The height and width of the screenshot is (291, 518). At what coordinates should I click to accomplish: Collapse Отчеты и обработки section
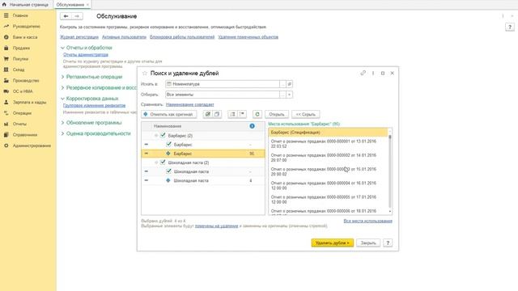[x=62, y=48]
